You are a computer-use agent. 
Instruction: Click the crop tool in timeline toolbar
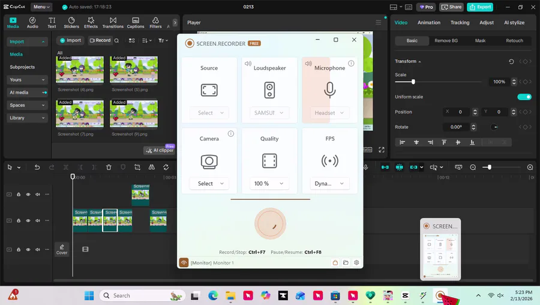137,167
